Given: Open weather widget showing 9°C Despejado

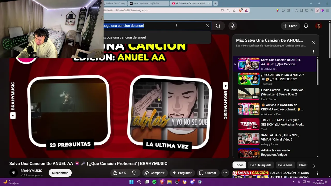Looking at the screenshot, I should pyautogui.click(x=11, y=182).
